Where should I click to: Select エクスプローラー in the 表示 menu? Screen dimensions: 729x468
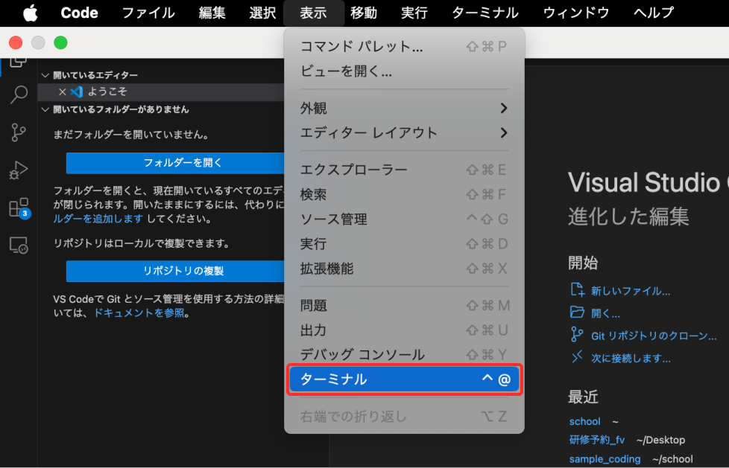404,170
